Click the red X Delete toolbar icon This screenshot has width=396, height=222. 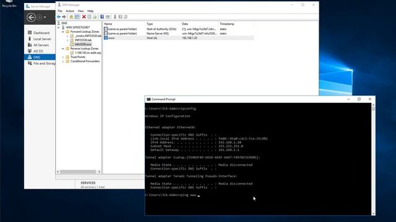[84, 17]
